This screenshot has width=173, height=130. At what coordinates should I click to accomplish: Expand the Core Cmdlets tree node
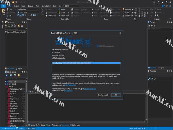click(x=6, y=84)
